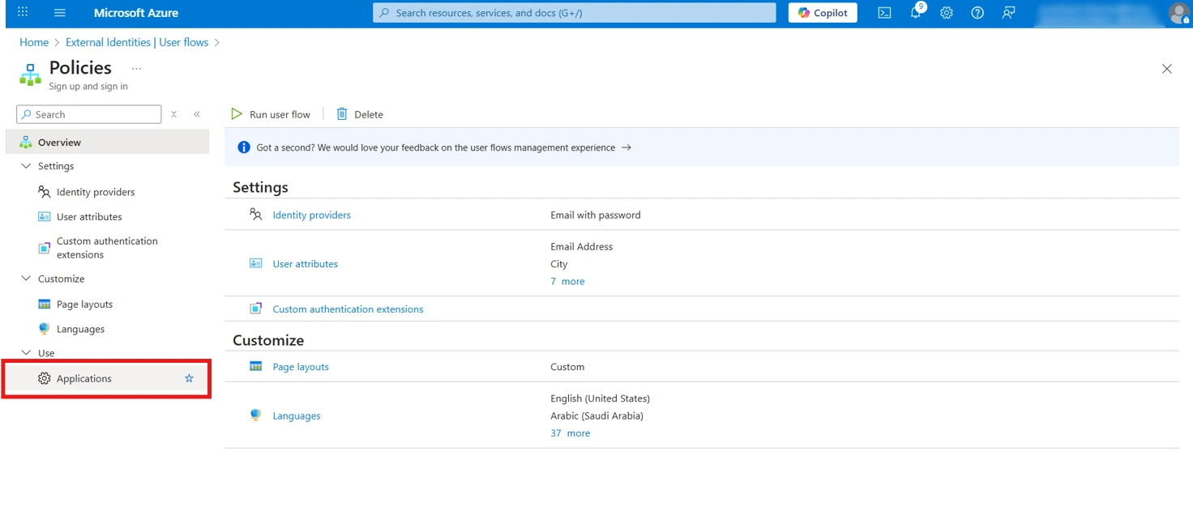Open the portal settings gear icon

[x=946, y=13]
